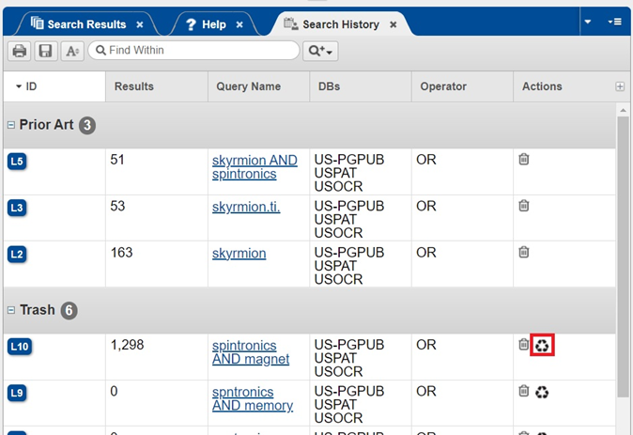Image resolution: width=633 pixels, height=435 pixels.
Task: Select the Search History tab
Action: pos(341,24)
